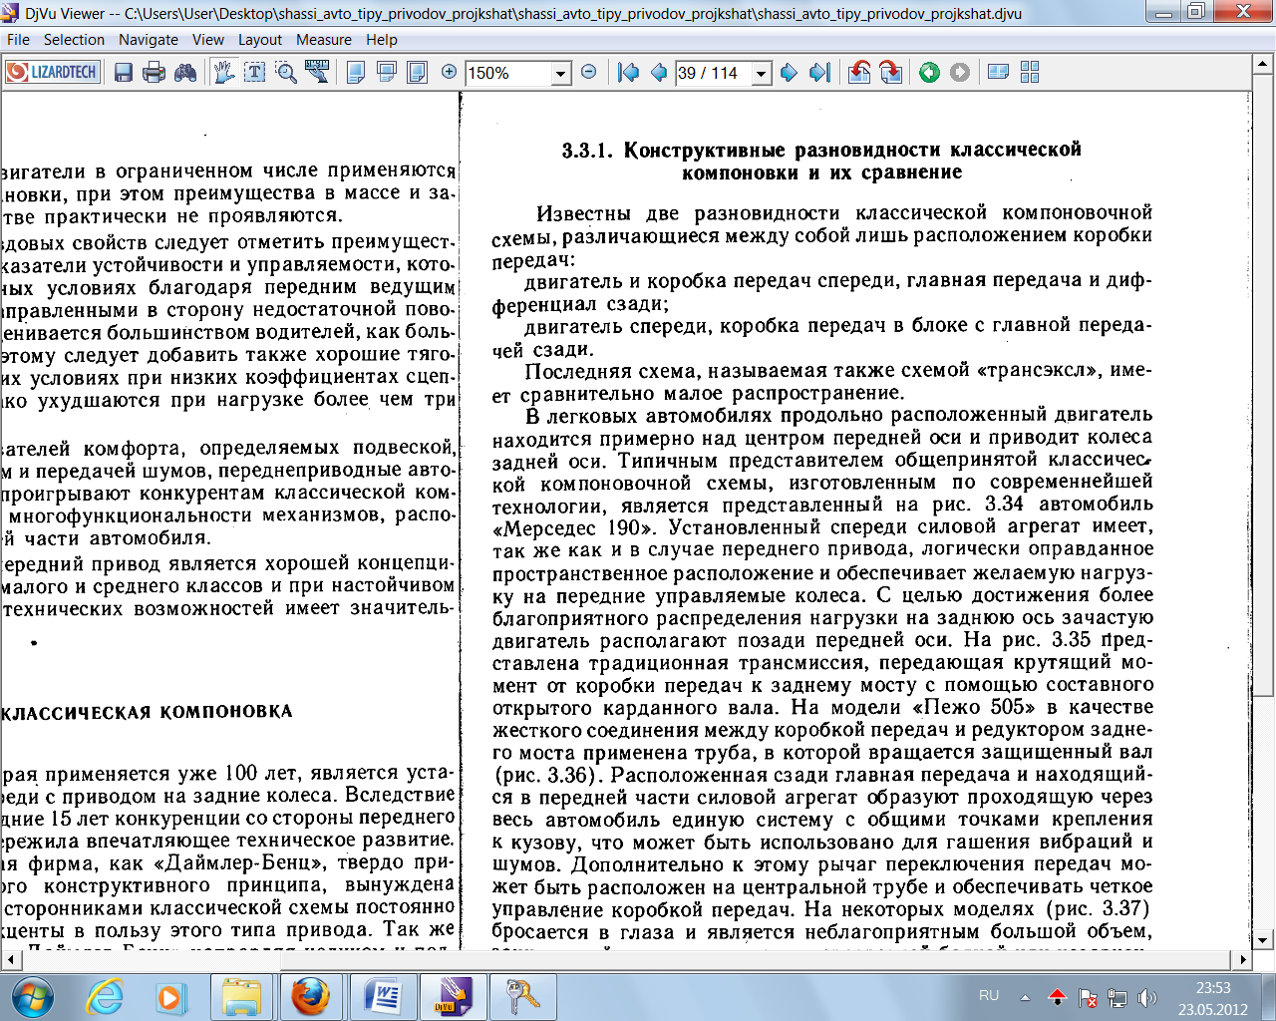Navigate forward with gray arrow
The height and width of the screenshot is (1021, 1276).
tap(960, 73)
